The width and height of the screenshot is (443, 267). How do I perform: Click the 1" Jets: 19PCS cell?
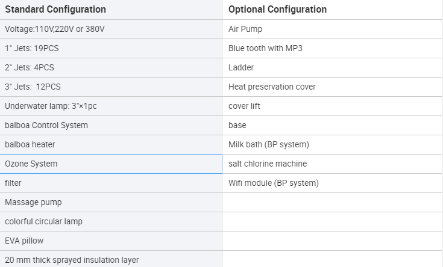(111, 48)
